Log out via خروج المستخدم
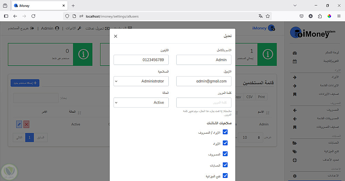This screenshot has height=181, width=345. click(x=21, y=28)
